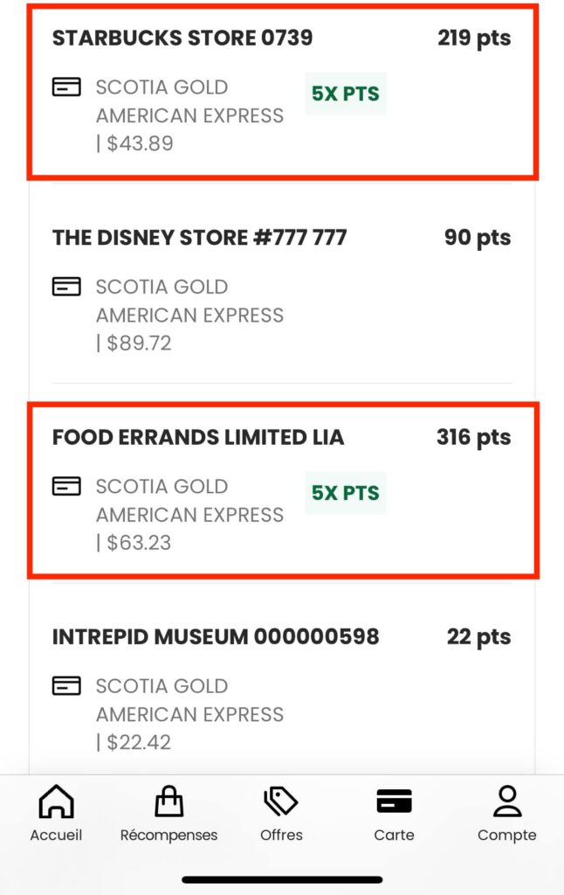Image resolution: width=564 pixels, height=895 pixels.
Task: Tap the Compte profile icon
Action: click(506, 801)
